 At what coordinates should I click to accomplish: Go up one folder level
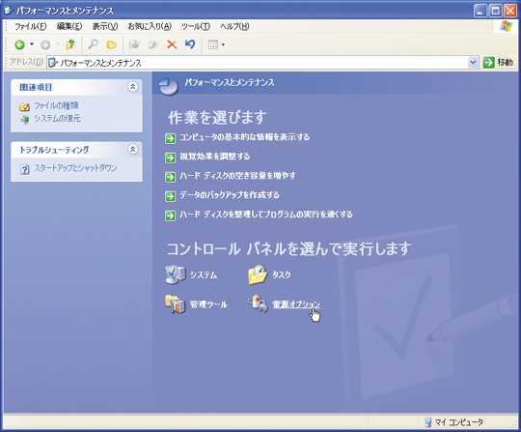pyautogui.click(x=70, y=44)
